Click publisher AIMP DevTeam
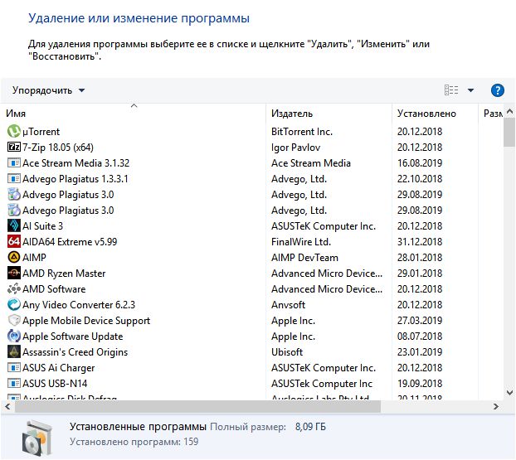Screen dimensions: 516x460 click(304, 258)
